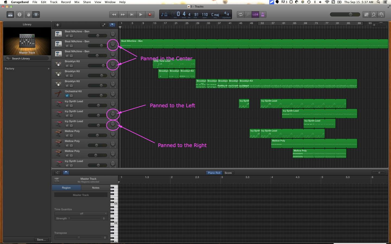Viewport: 391px width, 244px height.
Task: Click the Rewind transport button
Action: click(x=114, y=15)
